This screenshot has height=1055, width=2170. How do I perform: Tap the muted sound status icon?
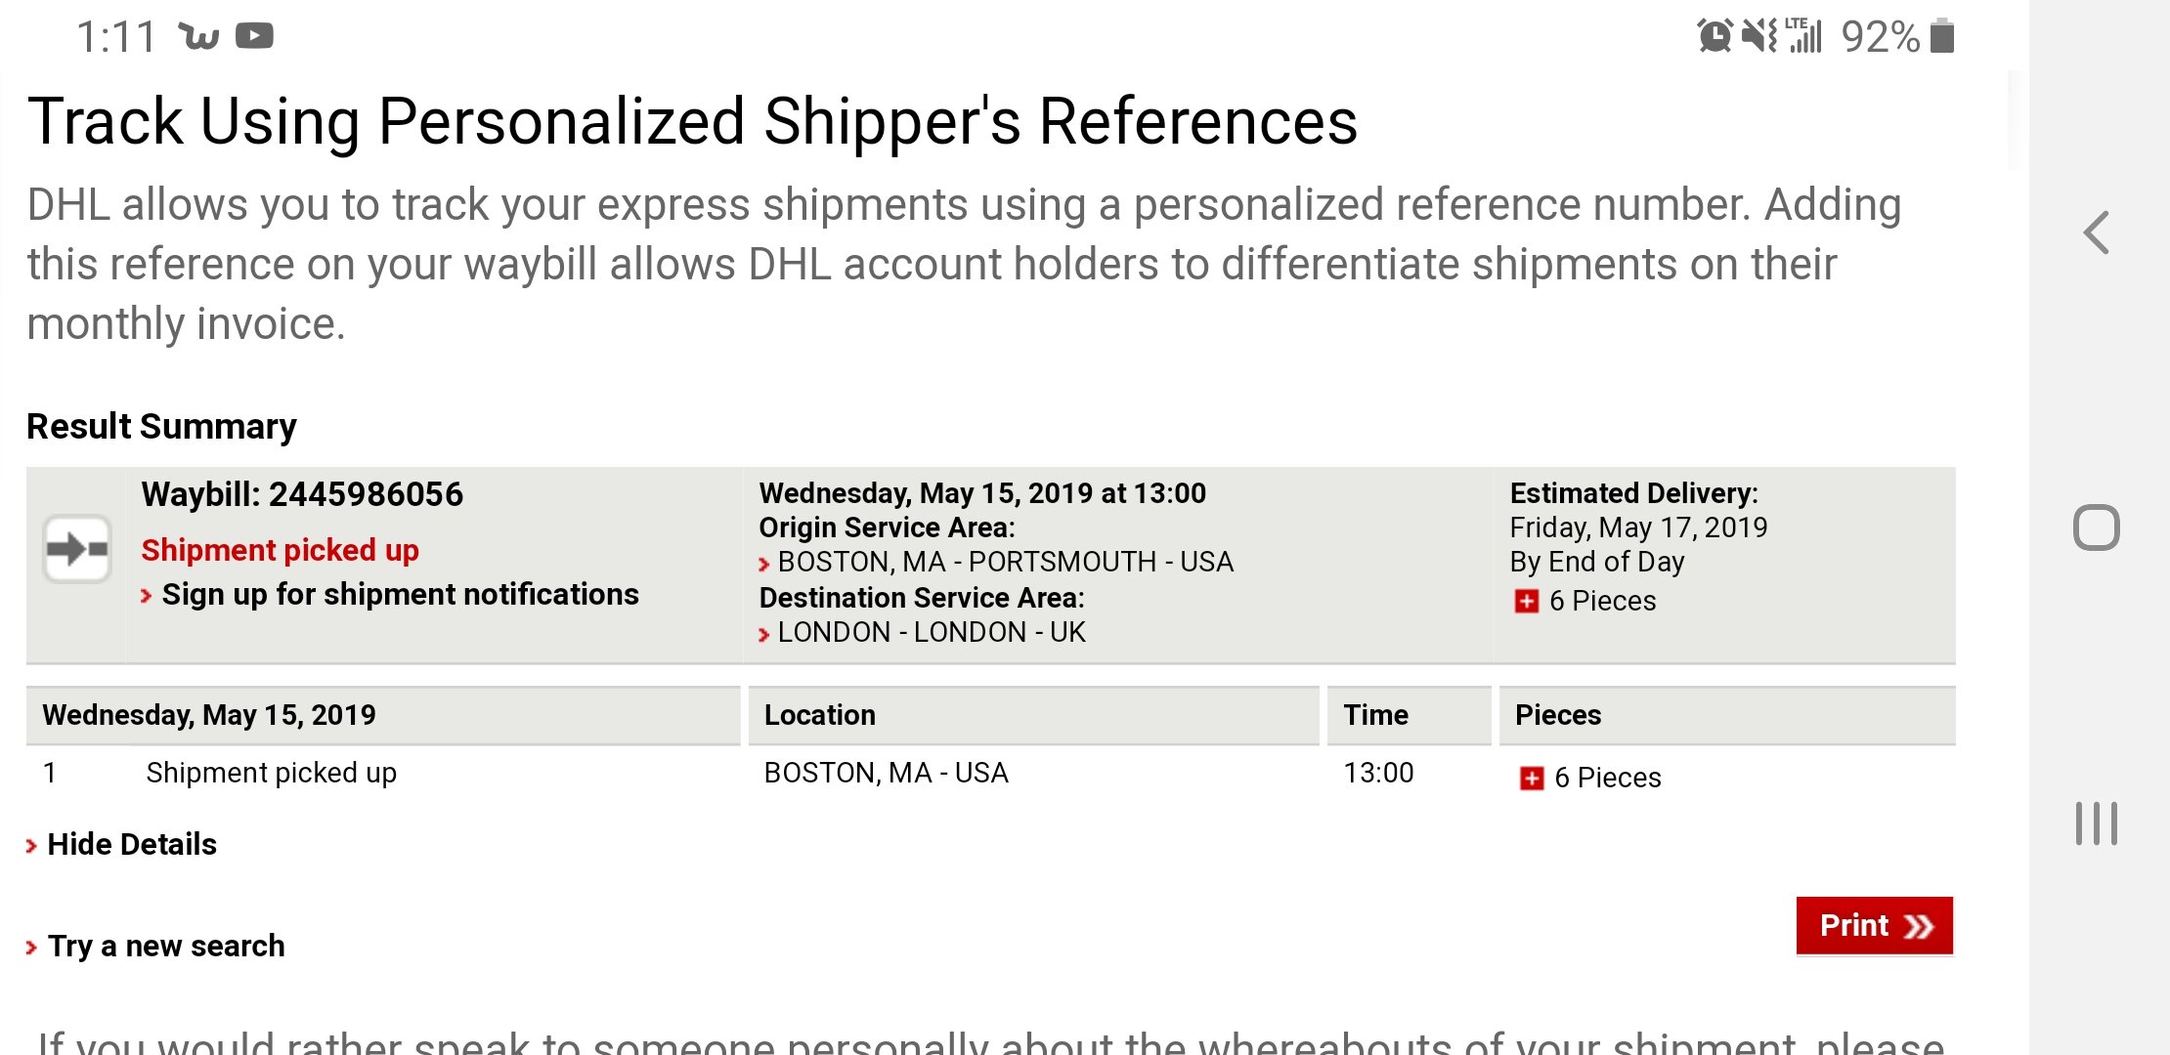1759,36
